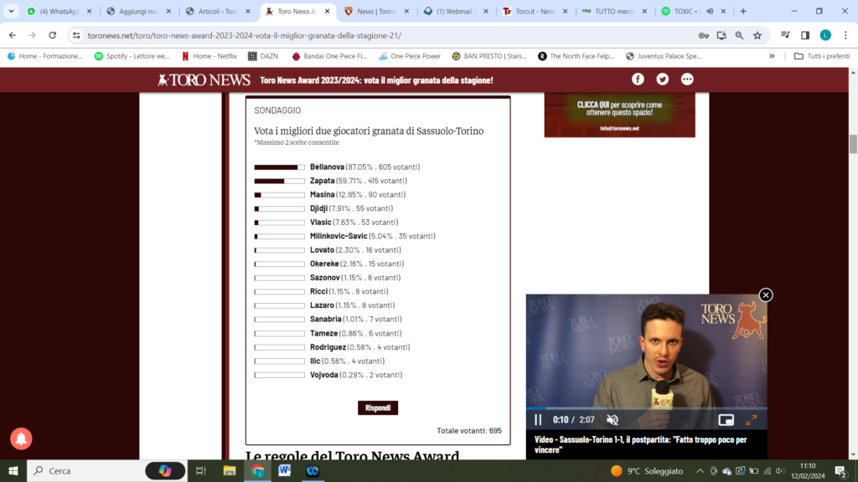Open Toro News Twitter icon
The width and height of the screenshot is (858, 482).
pos(662,79)
